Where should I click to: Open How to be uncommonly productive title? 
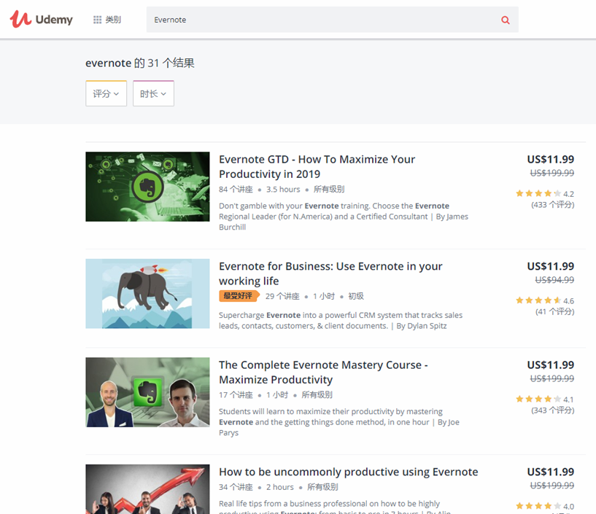click(348, 472)
